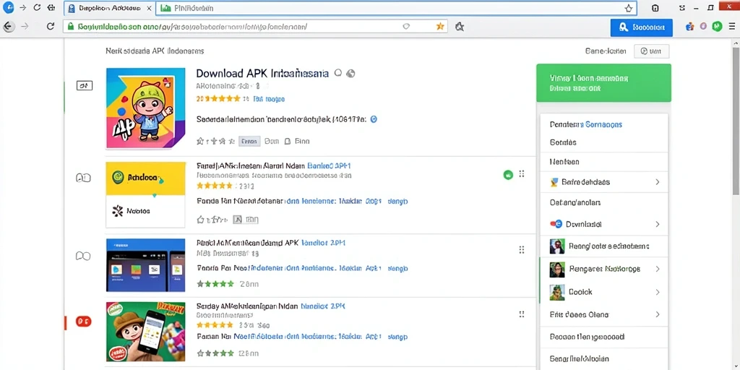Click the left margin icon beside the Adndooa thumbnail

click(83, 178)
